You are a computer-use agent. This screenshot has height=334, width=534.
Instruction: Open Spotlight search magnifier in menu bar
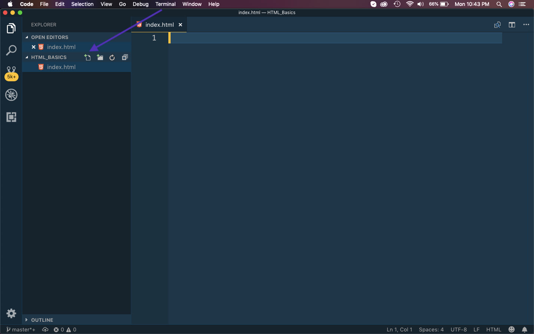click(499, 4)
